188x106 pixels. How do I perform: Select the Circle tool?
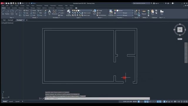click(x=12, y=12)
